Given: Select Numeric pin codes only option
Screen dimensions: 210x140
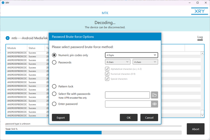Looking at the screenshot, I should pos(54,55).
